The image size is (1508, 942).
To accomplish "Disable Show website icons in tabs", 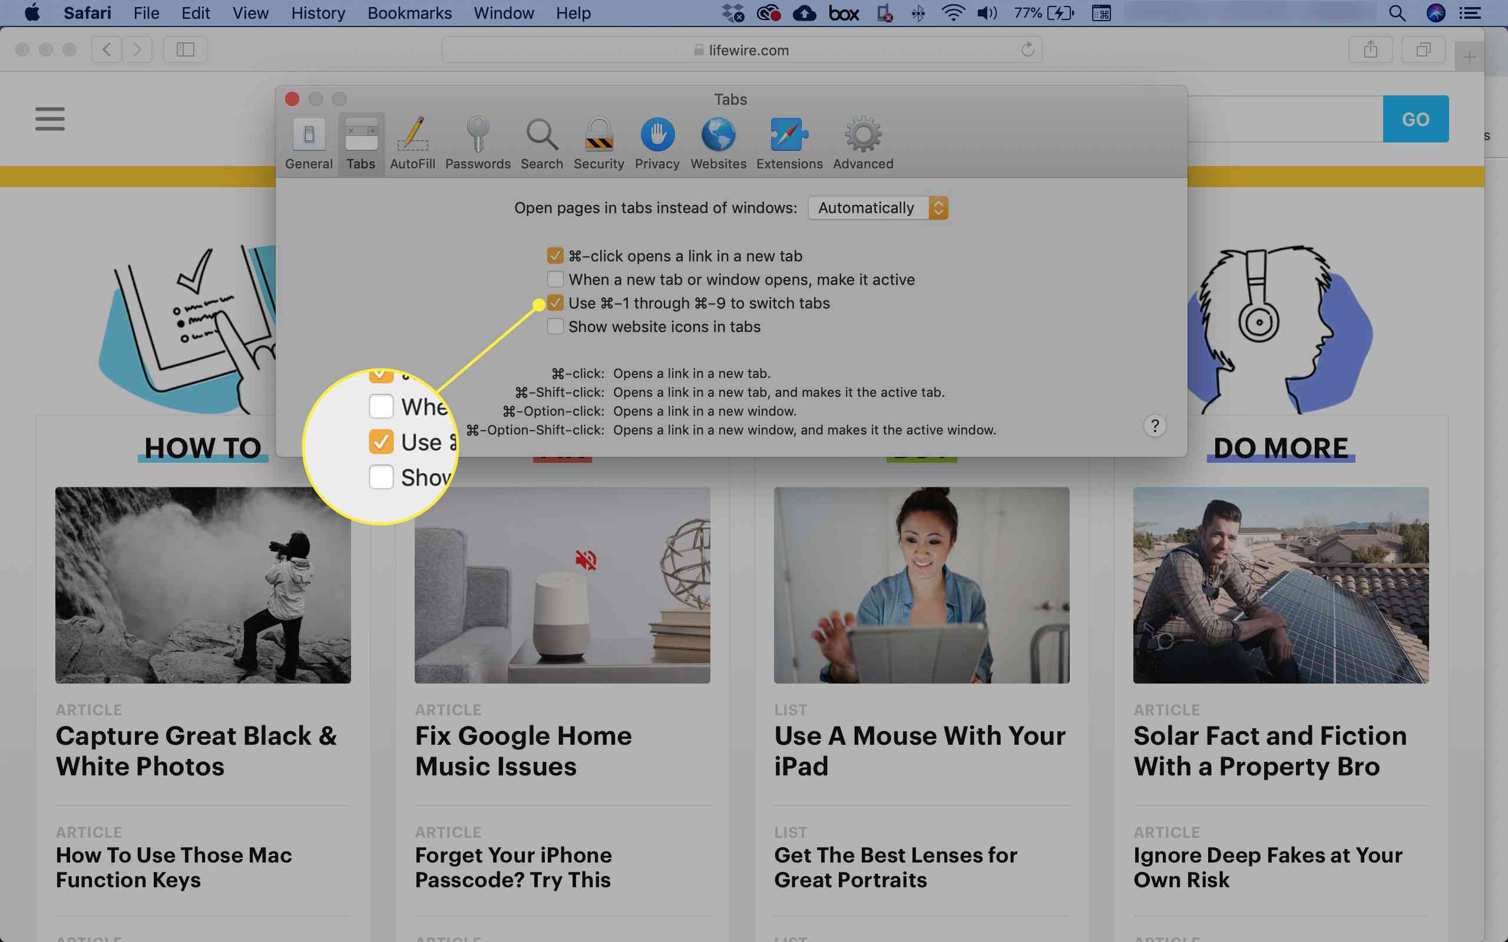I will coord(555,326).
